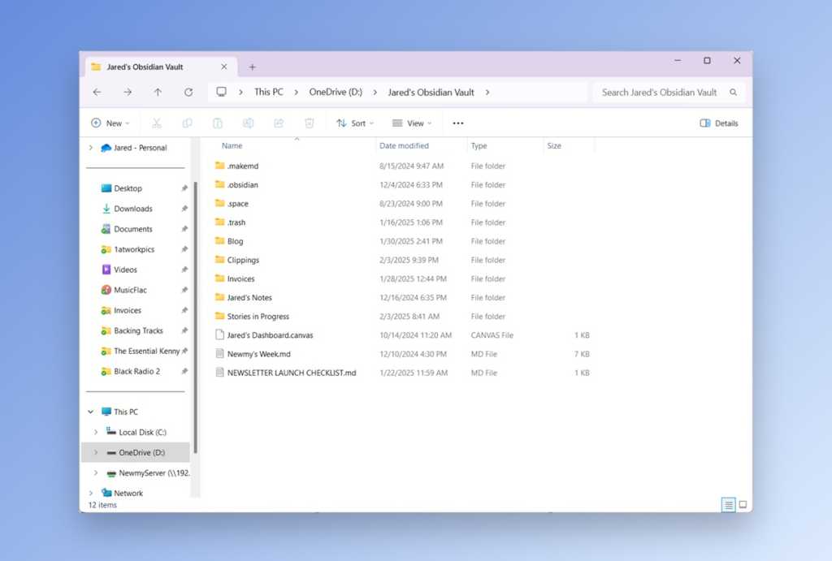832x561 pixels.
Task: Click the Paste icon in the toolbar
Action: [218, 123]
